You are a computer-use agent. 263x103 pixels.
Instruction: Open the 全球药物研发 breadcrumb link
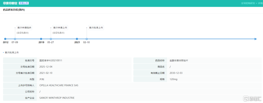point(248,3)
